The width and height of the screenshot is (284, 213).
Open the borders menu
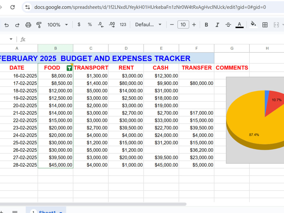tap(265, 25)
